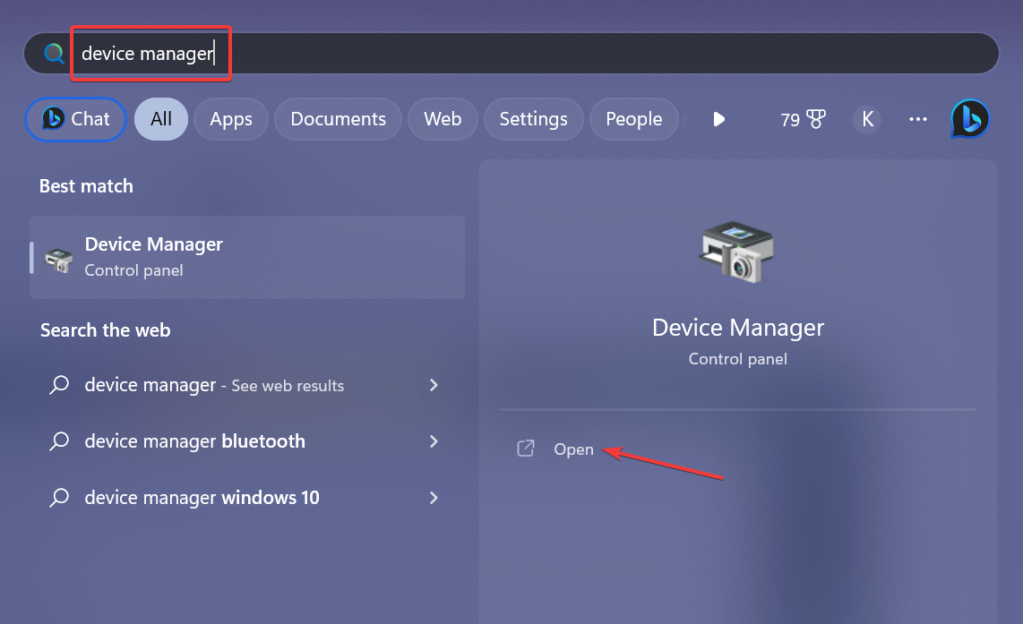Screen dimensions: 1023x624
Task: Select 'device manager bluetooth' web suggestion
Action: point(247,441)
